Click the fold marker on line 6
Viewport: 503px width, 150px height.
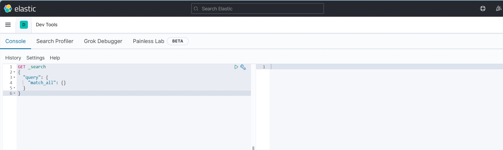14,93
